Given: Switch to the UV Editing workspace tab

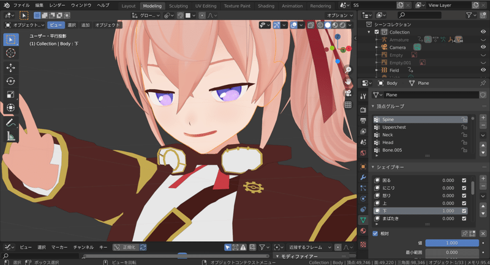Looking at the screenshot, I should pos(206,6).
